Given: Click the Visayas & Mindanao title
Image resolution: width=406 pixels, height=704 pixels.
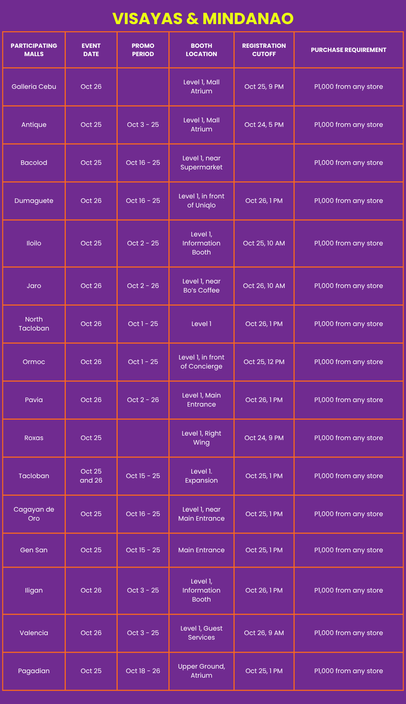Looking at the screenshot, I should pyautogui.click(x=203, y=18).
